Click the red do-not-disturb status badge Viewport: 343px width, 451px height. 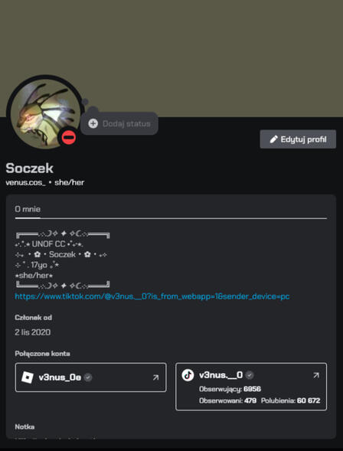69,138
